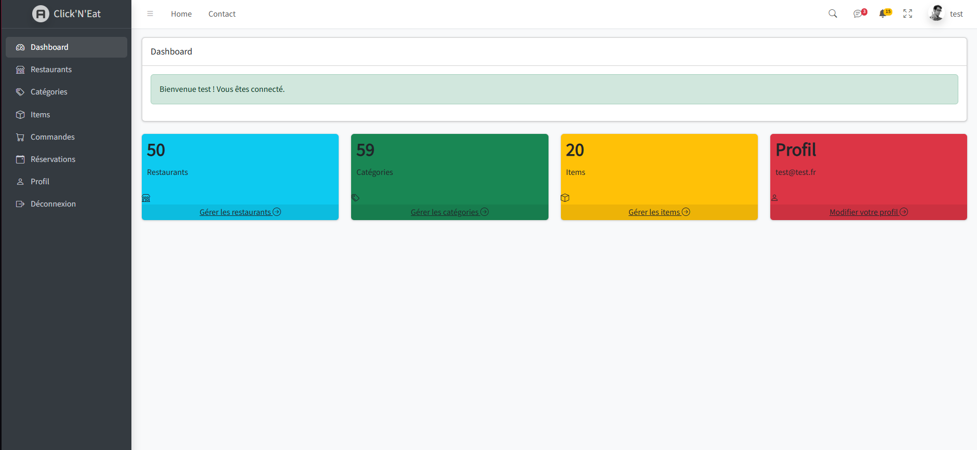
Task: Click the search magnifier icon
Action: click(833, 14)
